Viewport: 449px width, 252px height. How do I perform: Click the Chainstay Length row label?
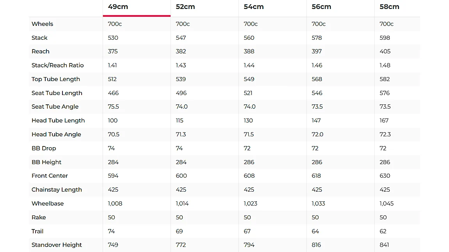click(x=57, y=190)
